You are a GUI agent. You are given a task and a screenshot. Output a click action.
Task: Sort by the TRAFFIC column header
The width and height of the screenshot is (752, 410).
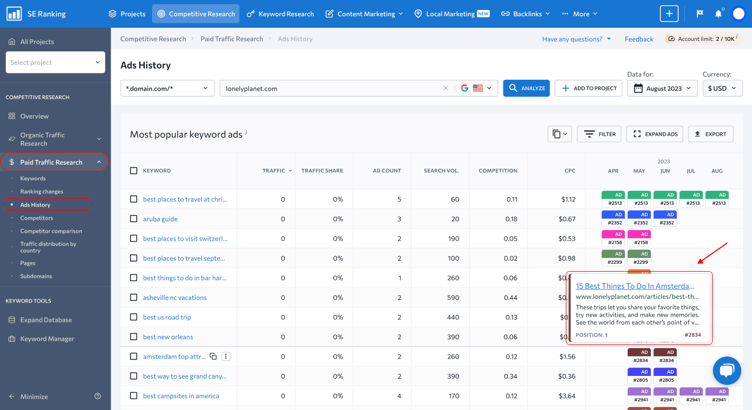277,170
